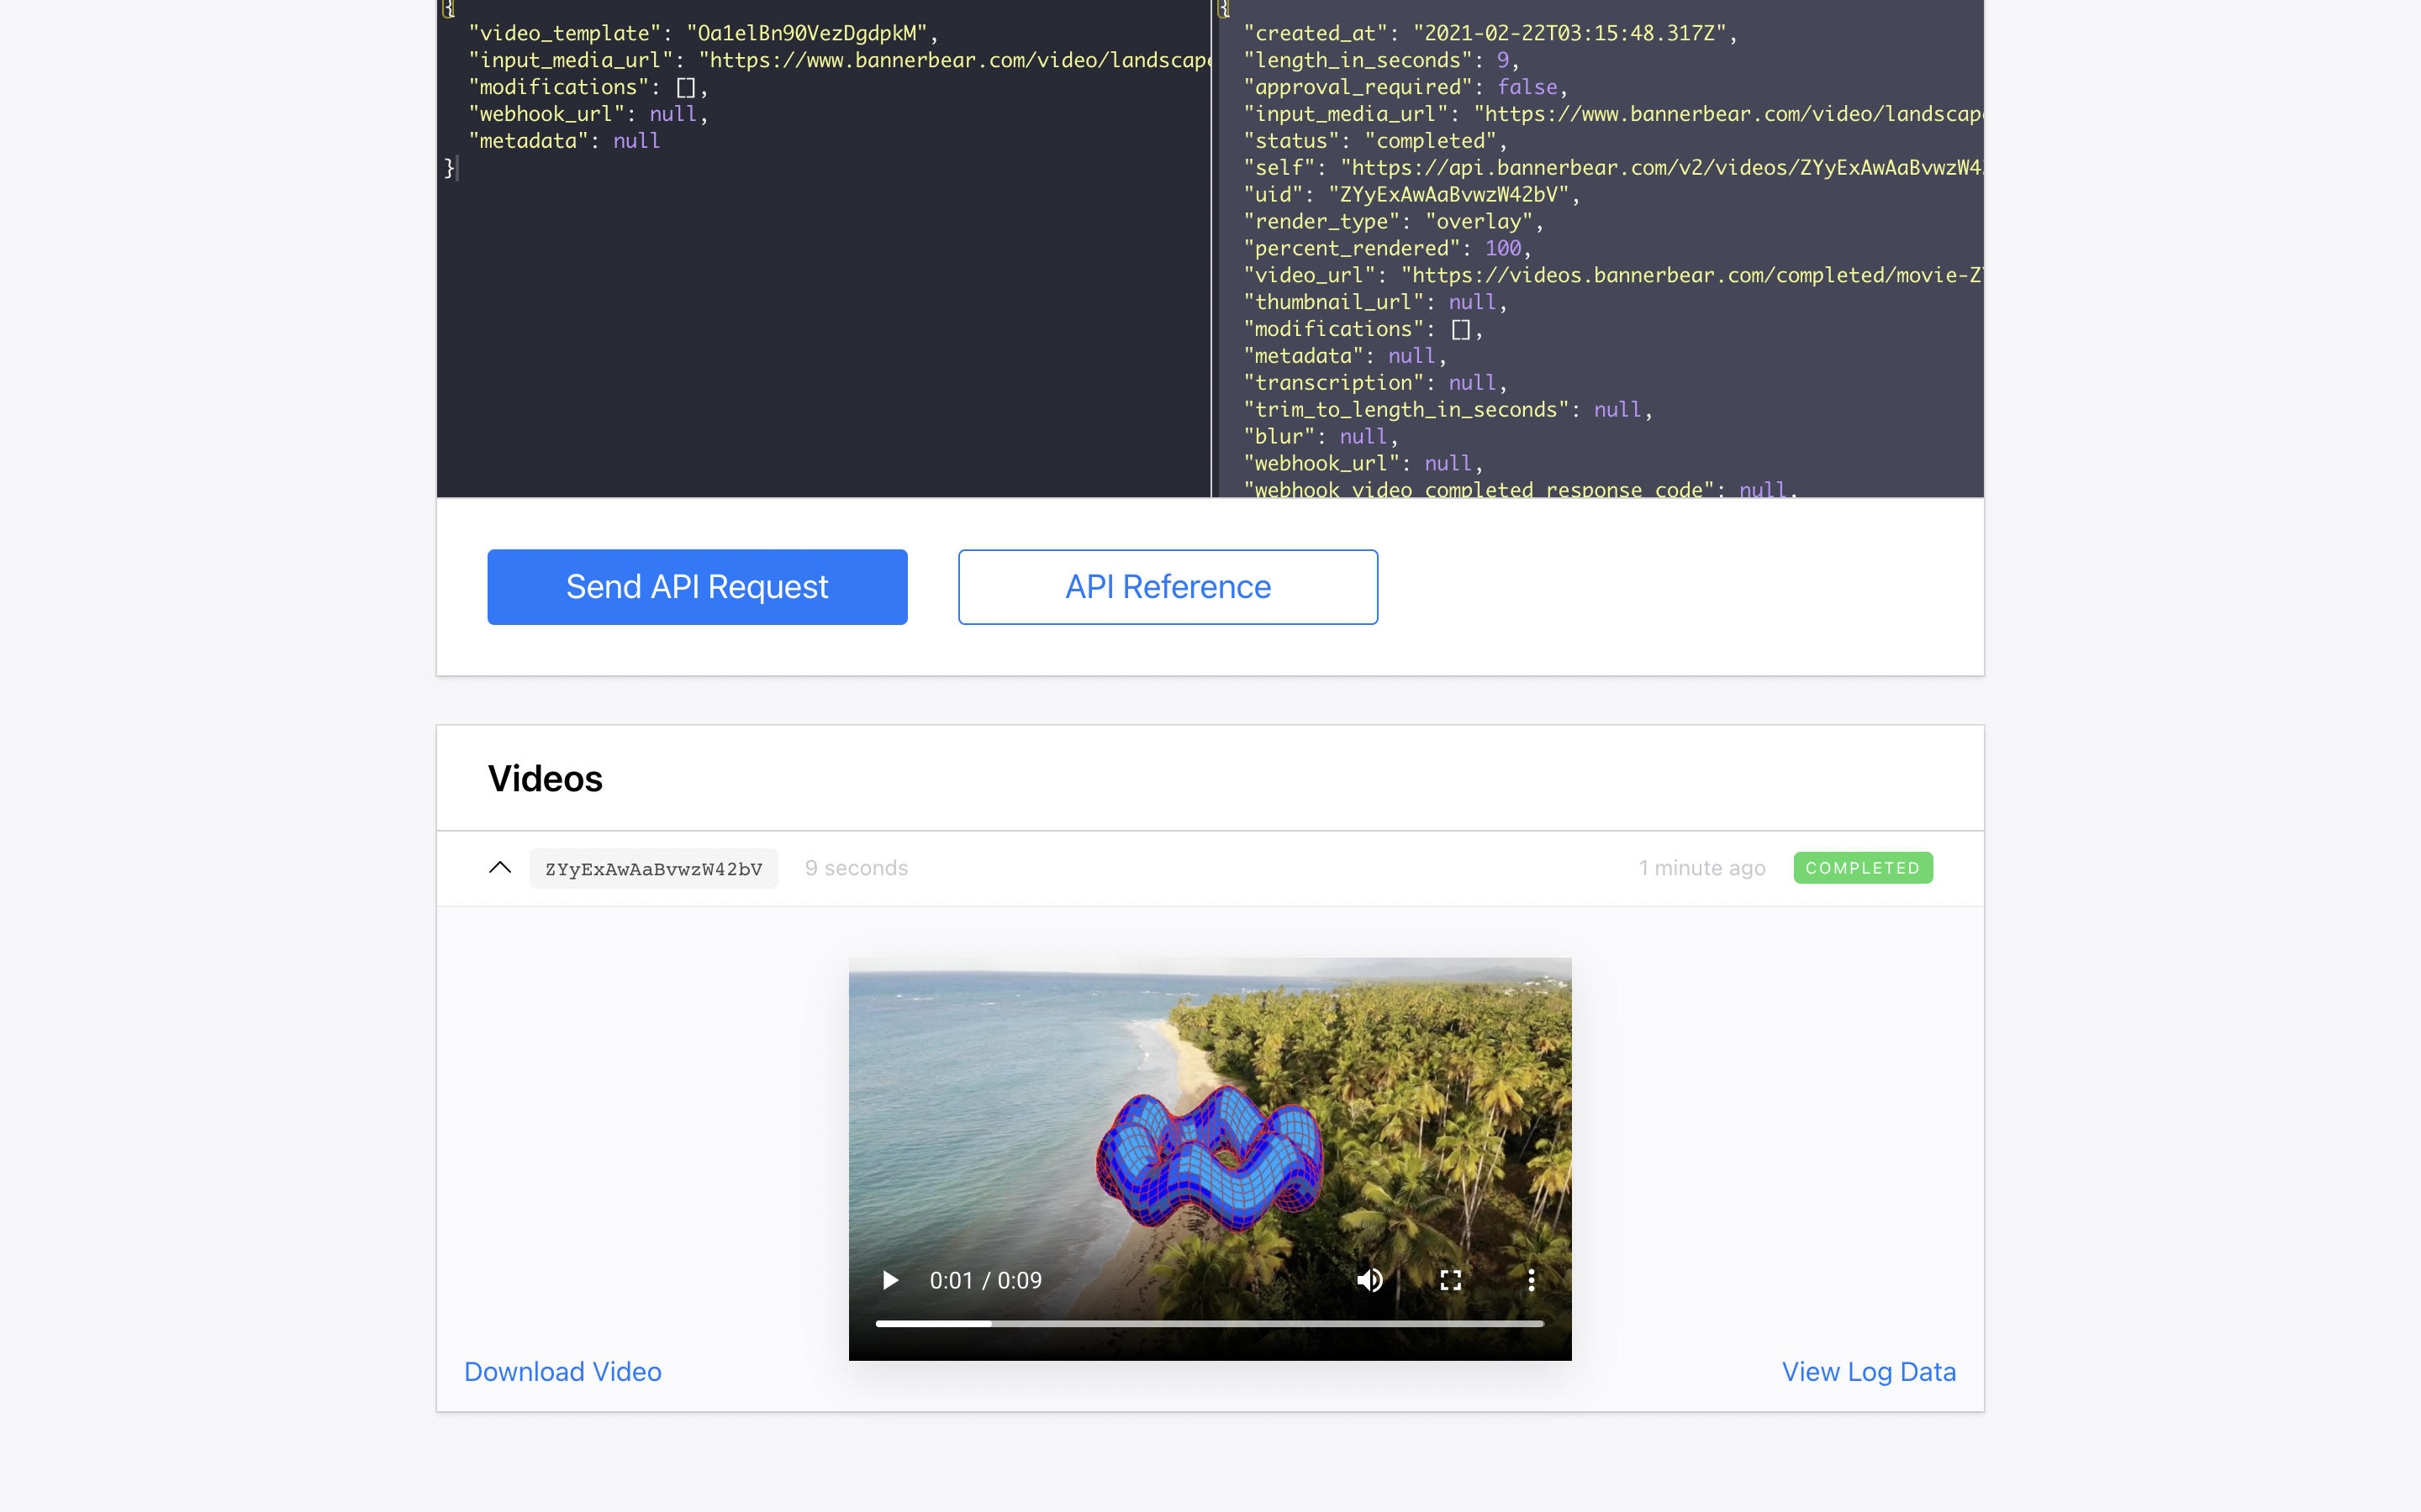The width and height of the screenshot is (2421, 1512).
Task: Click the COMPLETED status badge
Action: pos(1862,868)
